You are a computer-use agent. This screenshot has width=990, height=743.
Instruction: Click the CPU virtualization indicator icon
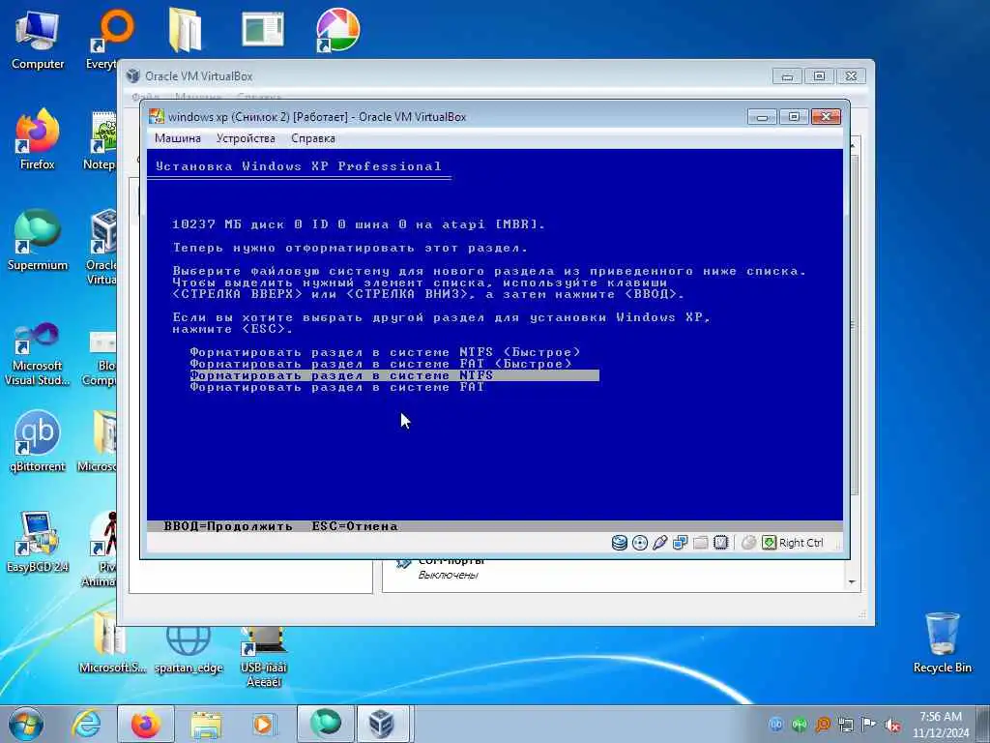point(720,543)
